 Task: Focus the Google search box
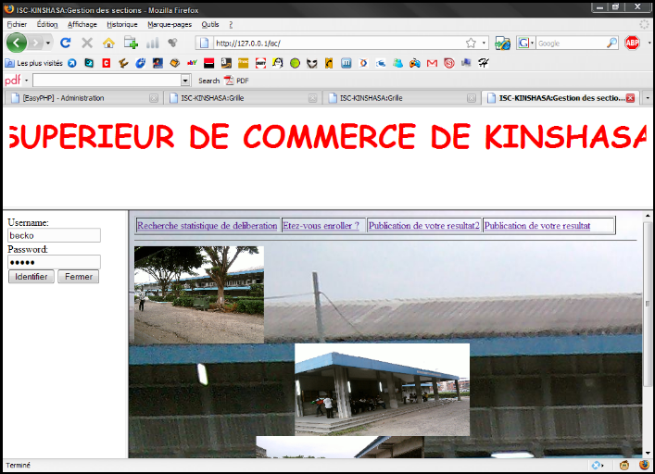pos(571,43)
